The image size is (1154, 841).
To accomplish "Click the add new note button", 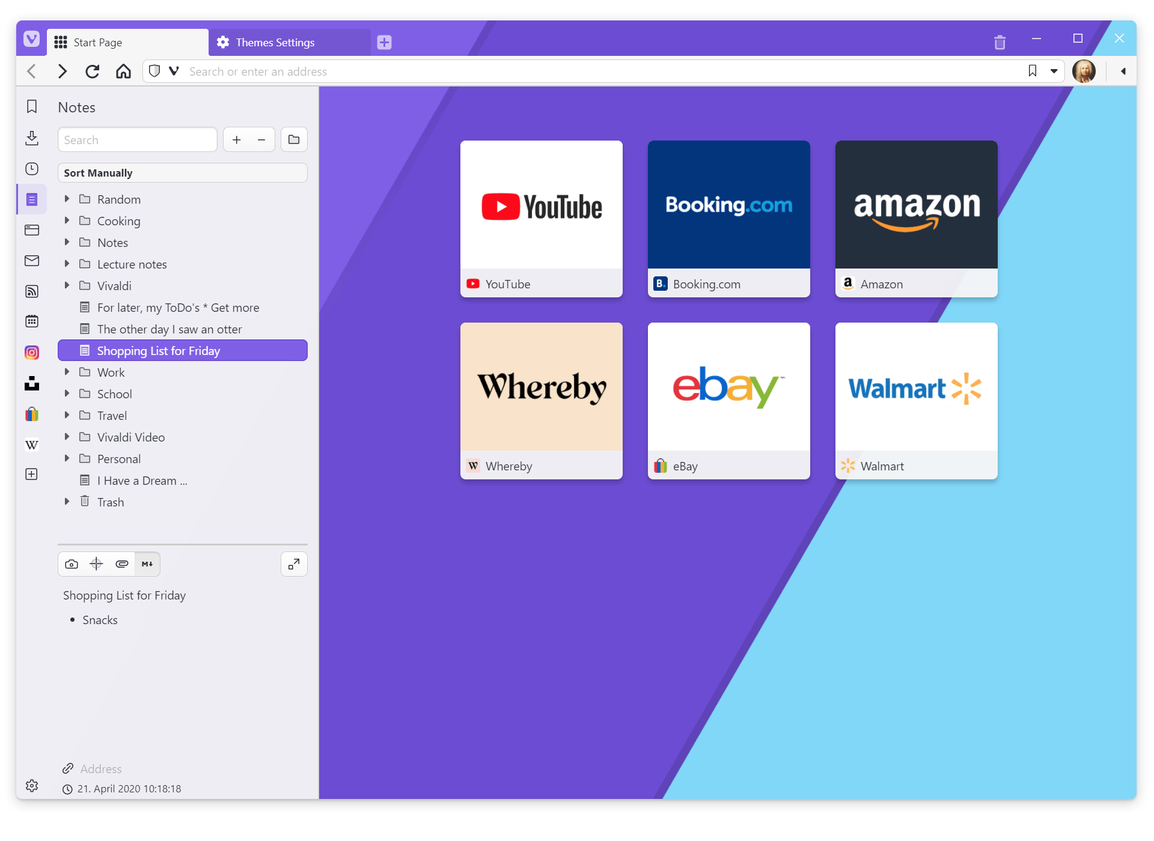I will pos(237,140).
